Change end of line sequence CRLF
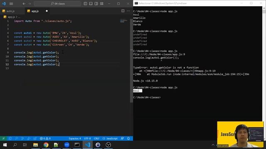The height and width of the screenshot is (149, 266). 97,138
